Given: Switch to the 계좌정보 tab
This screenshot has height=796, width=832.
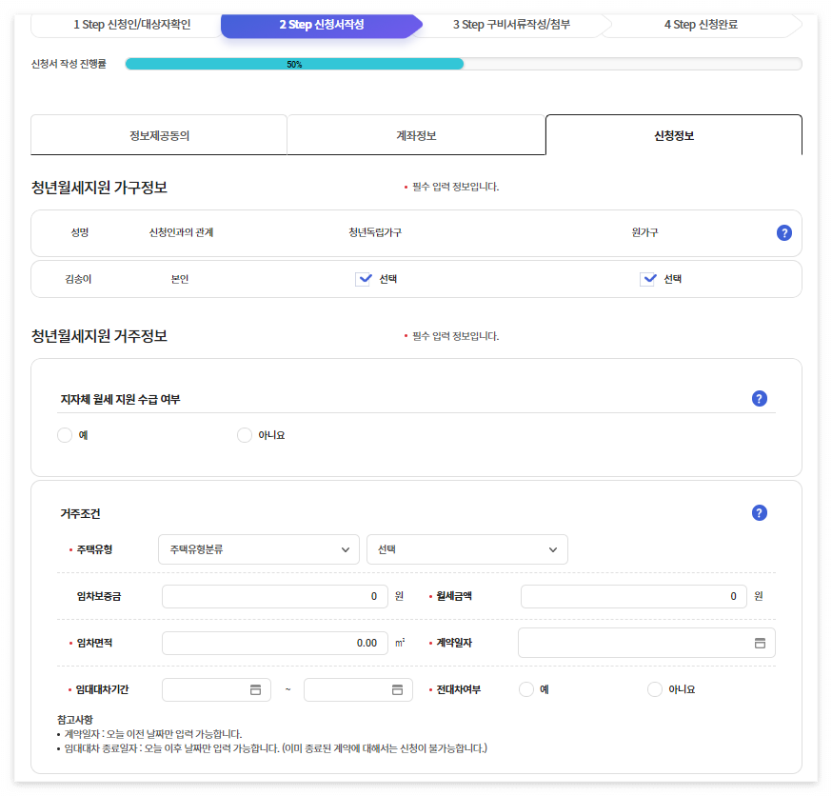Looking at the screenshot, I should (416, 134).
